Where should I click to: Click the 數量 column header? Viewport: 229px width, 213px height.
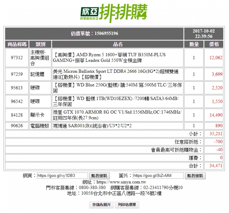(x=194, y=44)
